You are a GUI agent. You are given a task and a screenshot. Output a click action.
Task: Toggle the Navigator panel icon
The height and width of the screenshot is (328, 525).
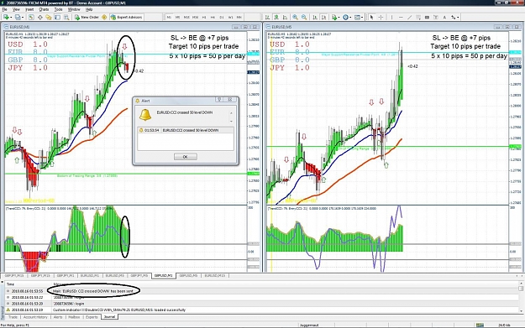pos(49,17)
